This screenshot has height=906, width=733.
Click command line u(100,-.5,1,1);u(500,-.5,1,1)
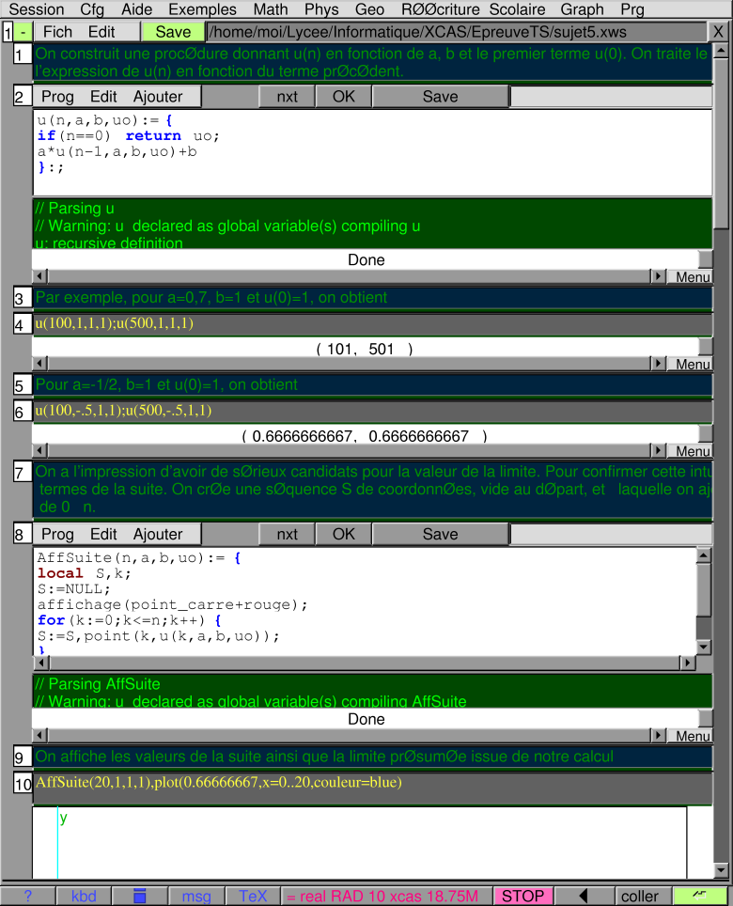click(372, 412)
